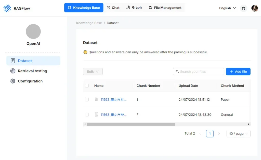The width and height of the screenshot is (261, 160).
Task: Go to previous page arrow
Action: [x=200, y=133]
